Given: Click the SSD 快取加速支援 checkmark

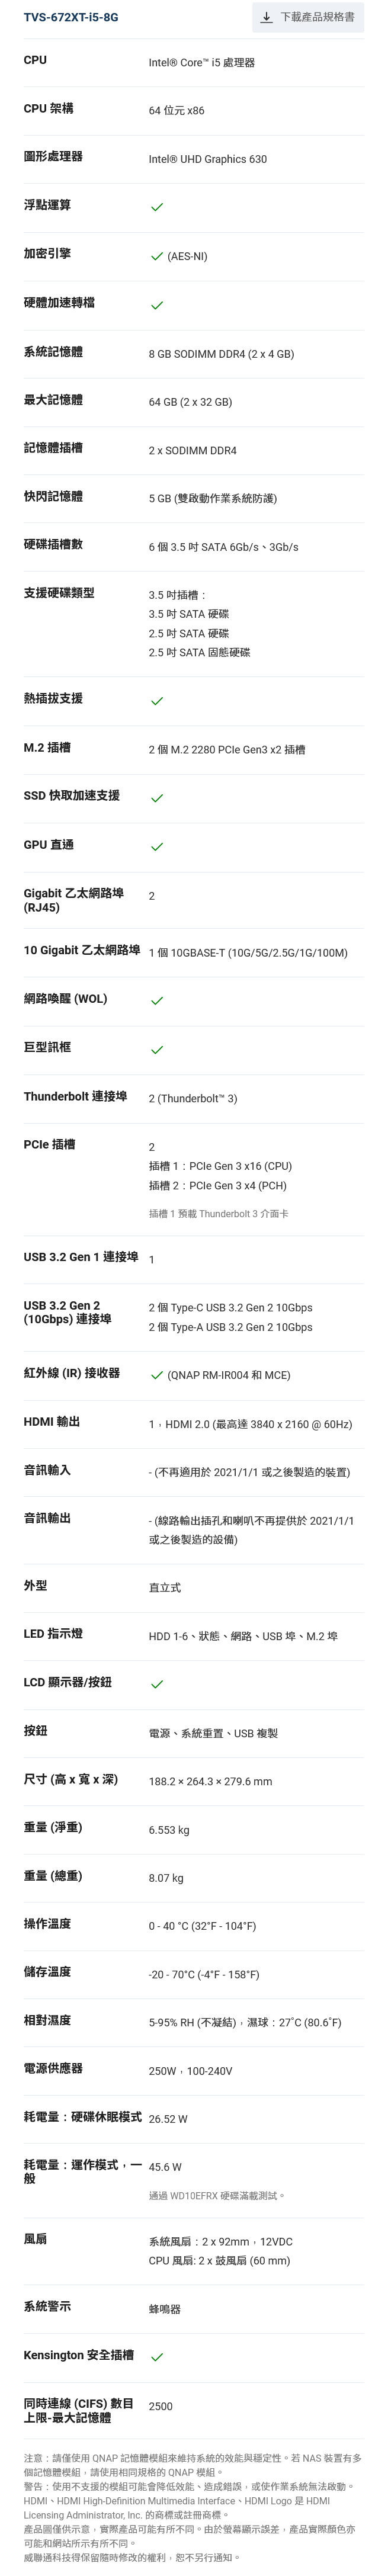Looking at the screenshot, I should click(x=157, y=798).
